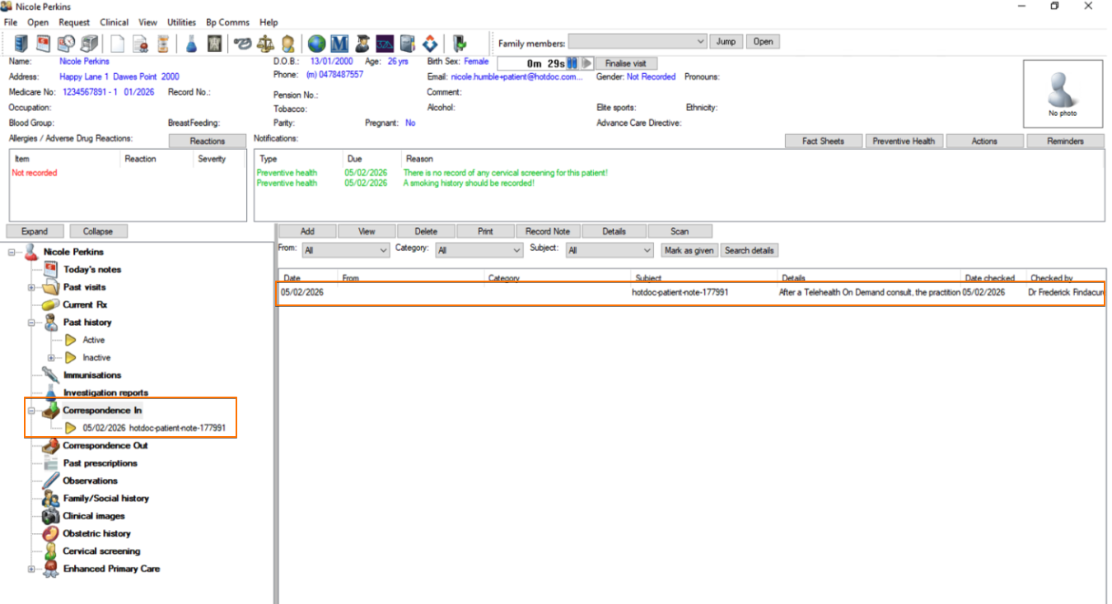The image size is (1112, 604).
Task: Click the Search details button
Action: coord(749,250)
